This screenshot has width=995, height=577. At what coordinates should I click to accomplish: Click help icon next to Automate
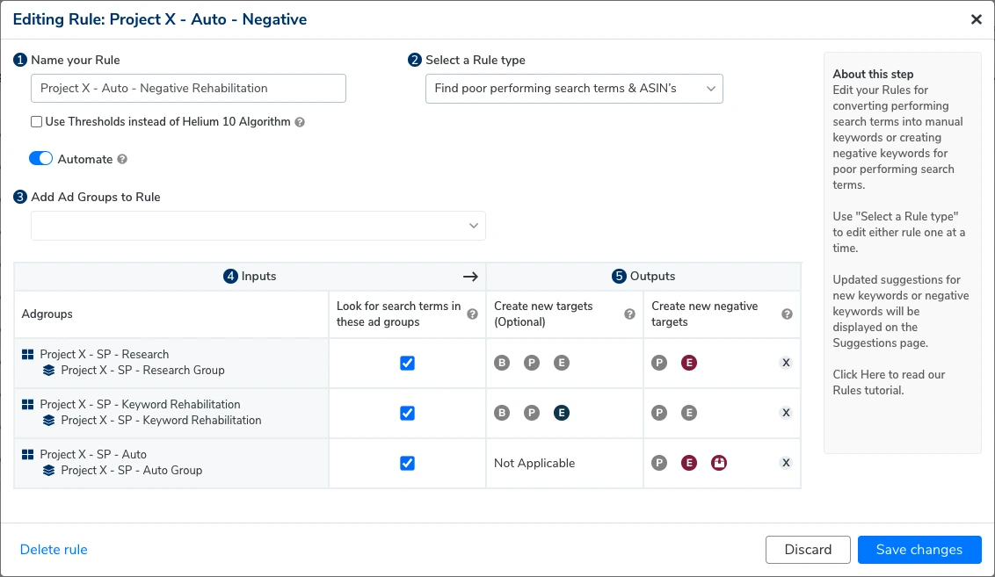[x=122, y=160]
